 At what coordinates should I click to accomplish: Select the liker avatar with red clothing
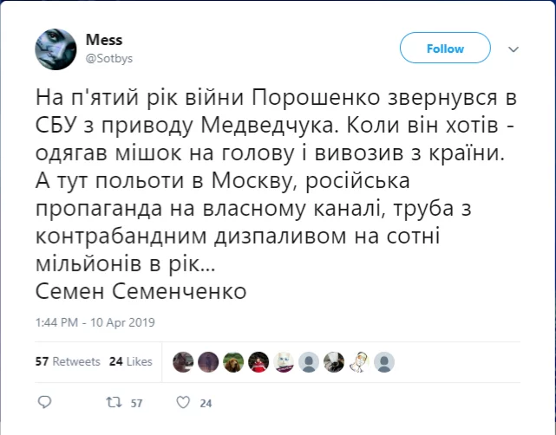click(258, 361)
